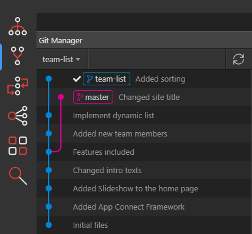Select 'Added Slideshow to the home page' commit

136,188
